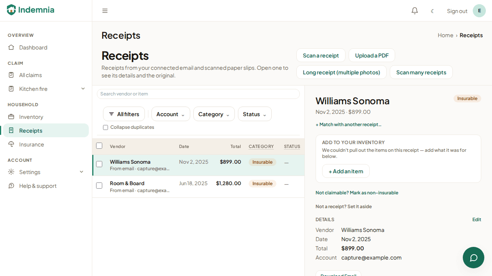Click the Date column header
This screenshot has height=276, width=492.
[x=184, y=146]
